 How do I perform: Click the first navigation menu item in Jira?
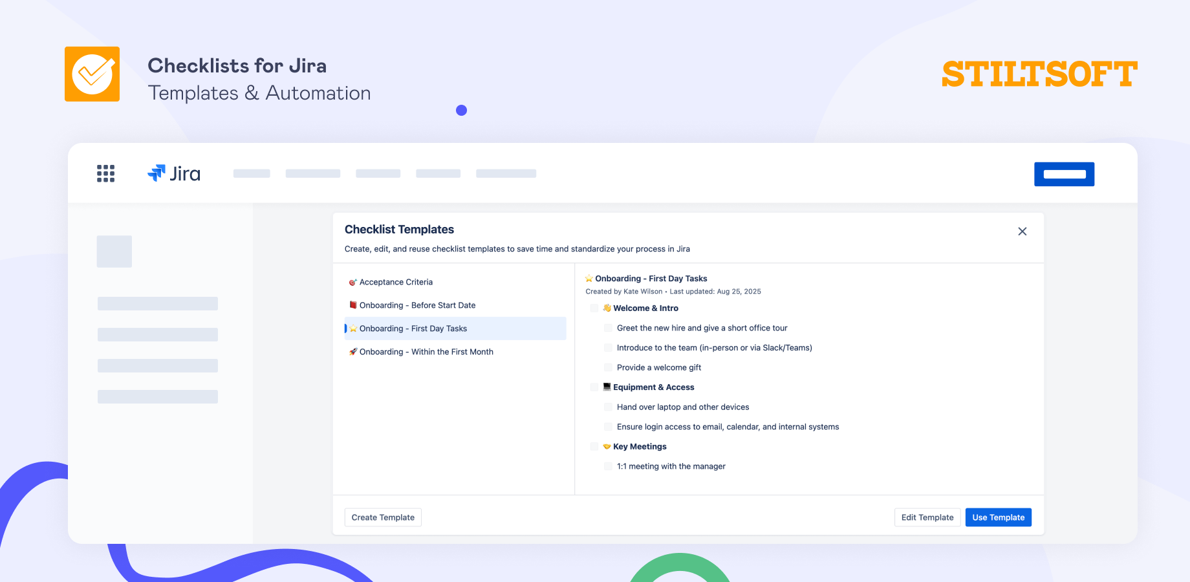[252, 173]
